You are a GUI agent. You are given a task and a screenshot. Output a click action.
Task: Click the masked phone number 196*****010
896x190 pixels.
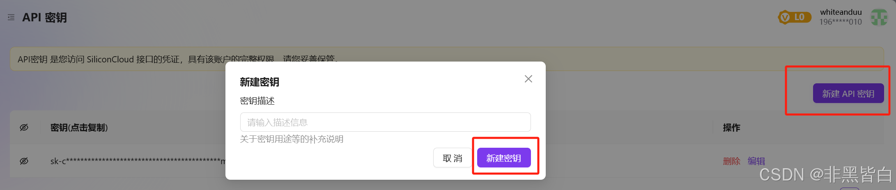click(841, 22)
